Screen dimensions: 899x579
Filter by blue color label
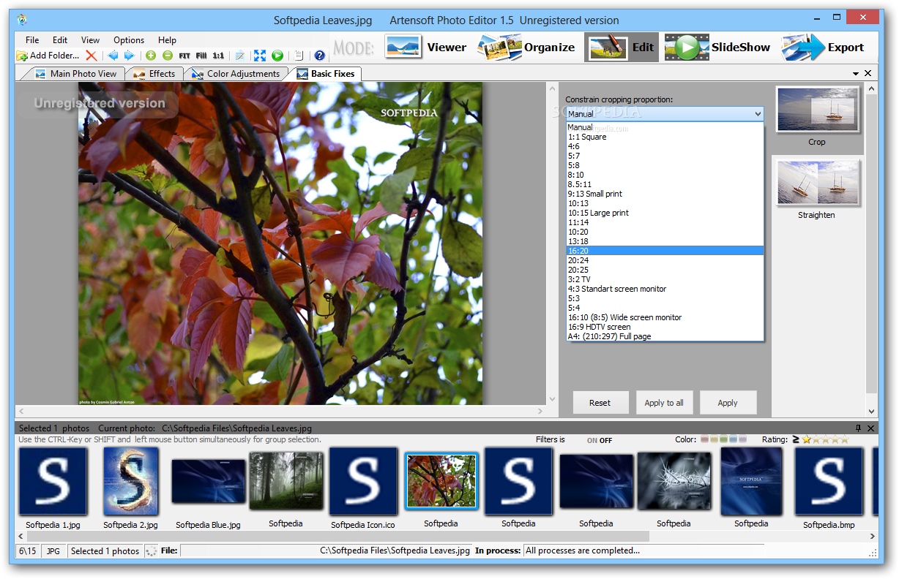(734, 439)
